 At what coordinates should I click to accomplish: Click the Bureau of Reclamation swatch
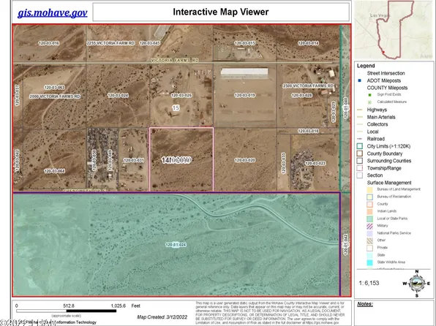370,197
